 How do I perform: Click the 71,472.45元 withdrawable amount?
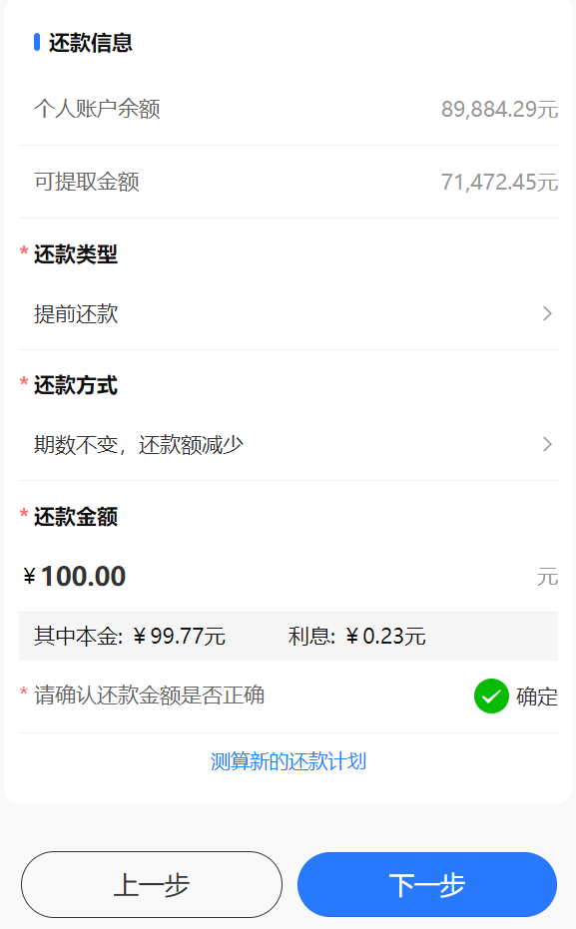click(x=499, y=182)
